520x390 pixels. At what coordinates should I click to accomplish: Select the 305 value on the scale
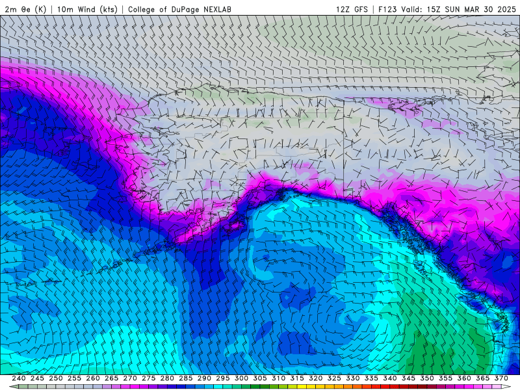tap(260, 378)
